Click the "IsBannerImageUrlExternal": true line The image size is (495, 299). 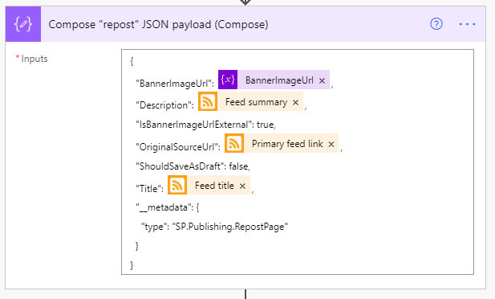(x=205, y=125)
